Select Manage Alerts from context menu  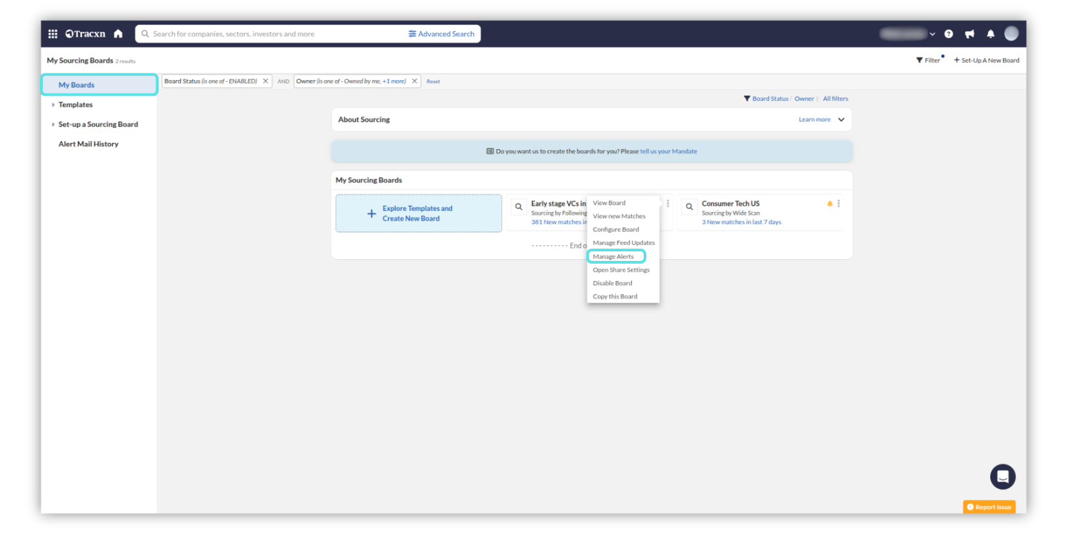pos(613,256)
